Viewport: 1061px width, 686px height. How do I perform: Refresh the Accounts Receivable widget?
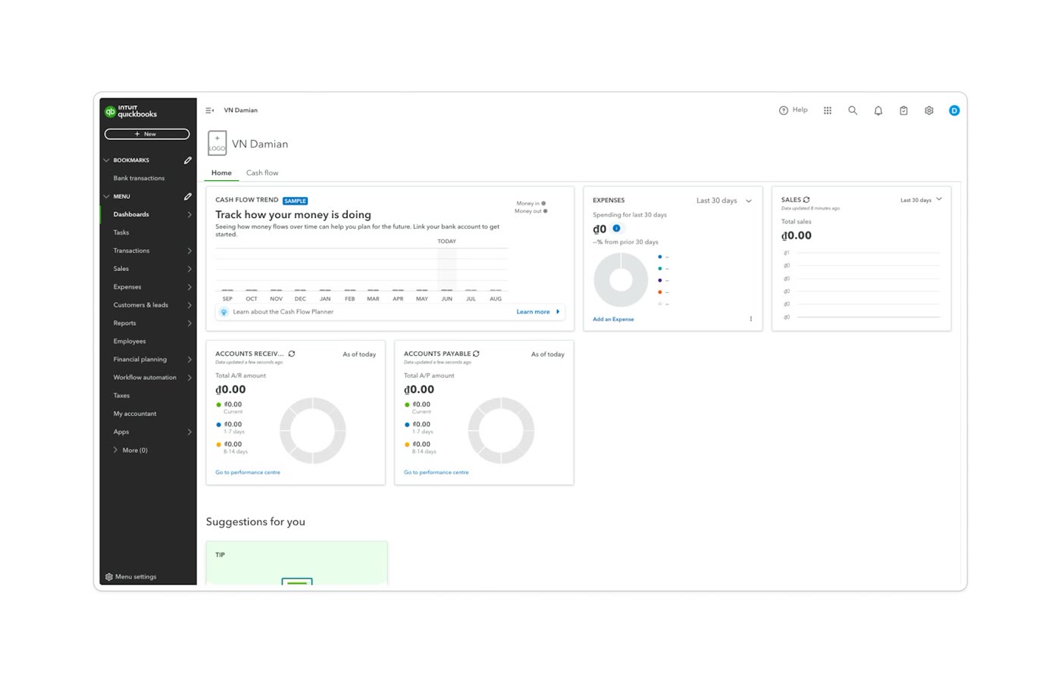292,354
